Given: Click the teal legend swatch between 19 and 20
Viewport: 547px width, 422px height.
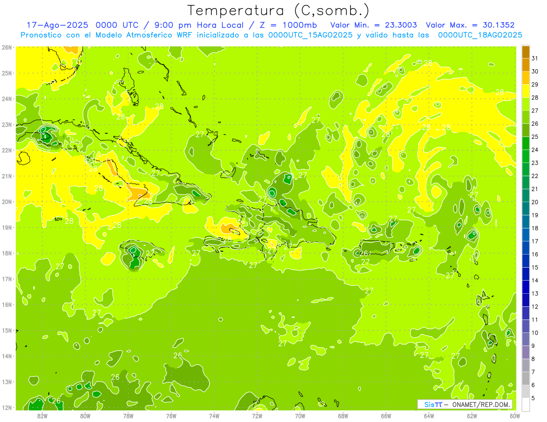Looking at the screenshot, I should (526, 208).
